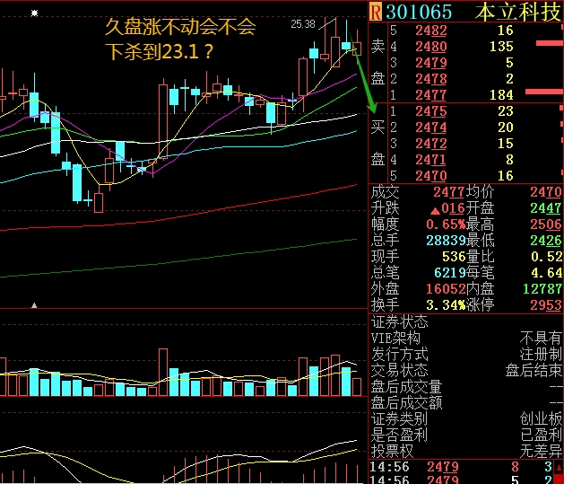Click buy level 5 price 2470
The image size is (564, 484).
431,176
